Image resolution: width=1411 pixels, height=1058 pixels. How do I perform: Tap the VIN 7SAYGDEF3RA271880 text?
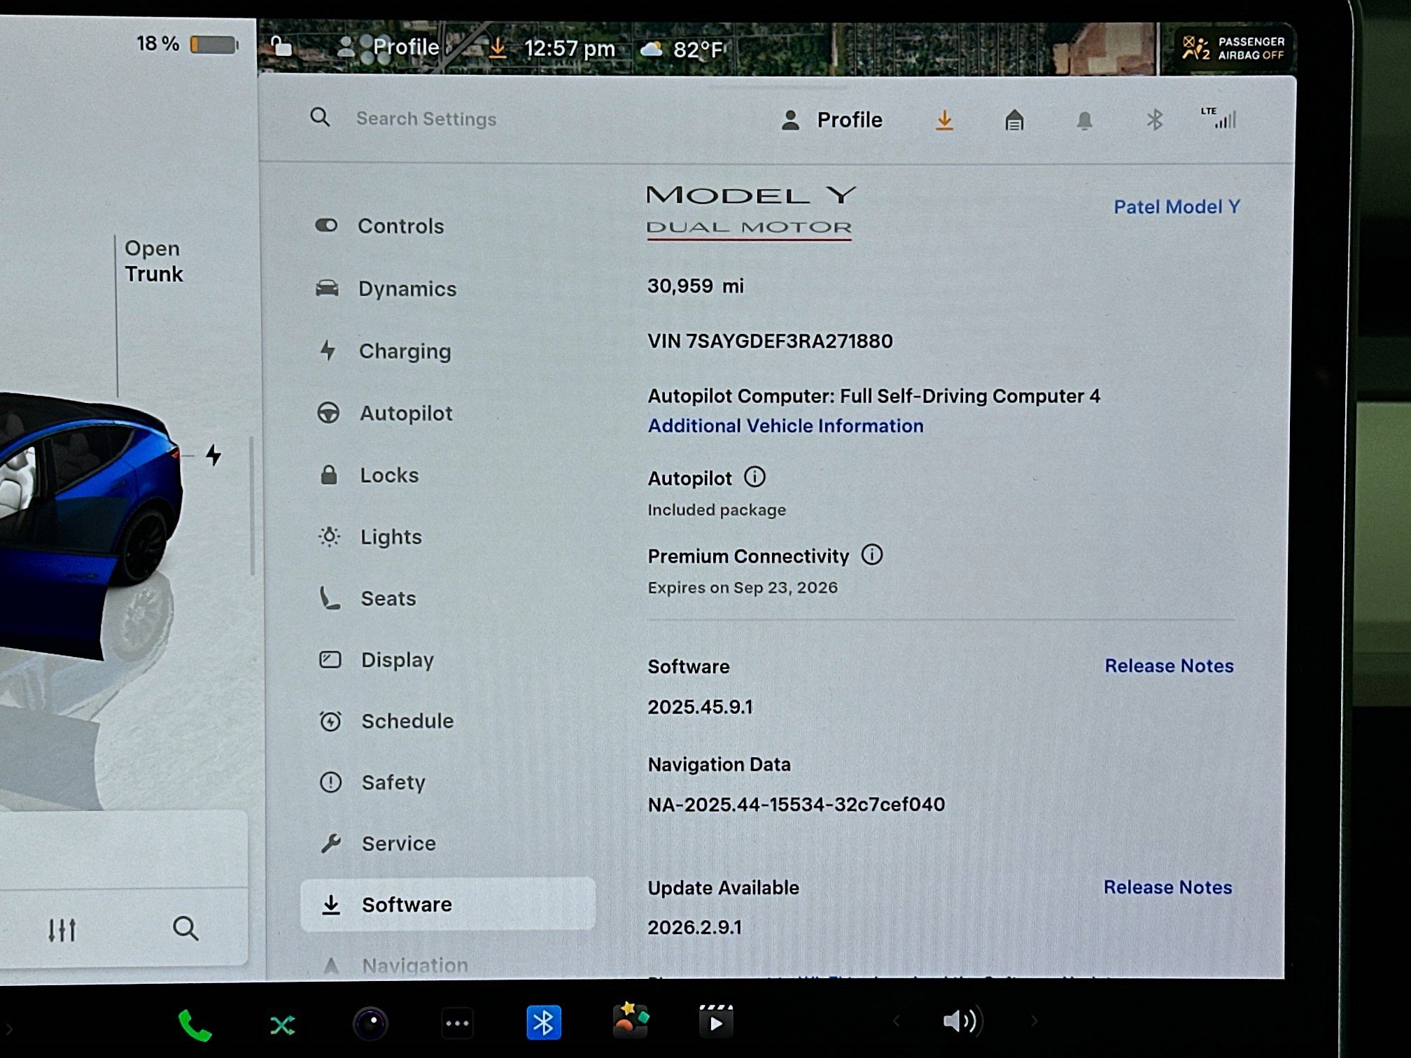[x=770, y=341]
